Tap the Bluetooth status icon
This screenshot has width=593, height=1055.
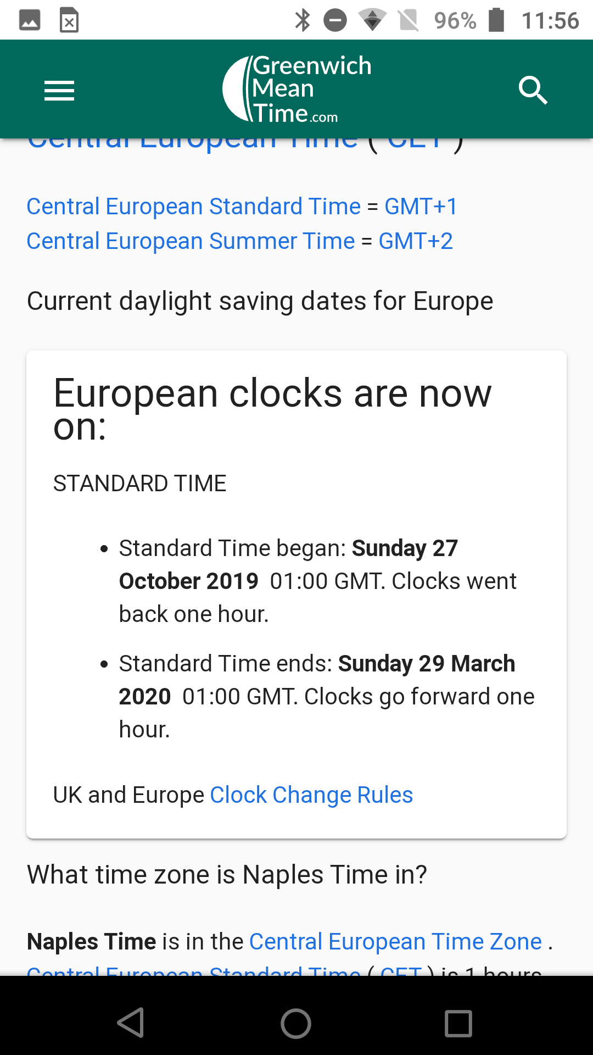coord(303,21)
